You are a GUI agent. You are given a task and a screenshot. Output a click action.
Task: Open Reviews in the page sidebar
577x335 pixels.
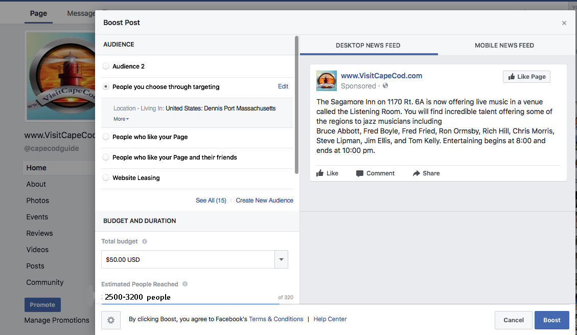[x=39, y=233]
